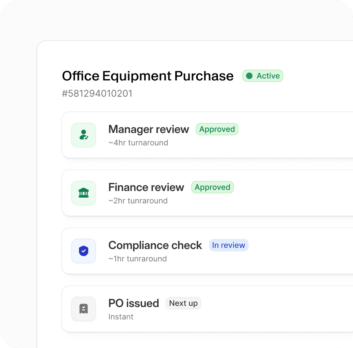The width and height of the screenshot is (353, 348).
Task: Click the Instant label under PO issued
Action: [121, 317]
